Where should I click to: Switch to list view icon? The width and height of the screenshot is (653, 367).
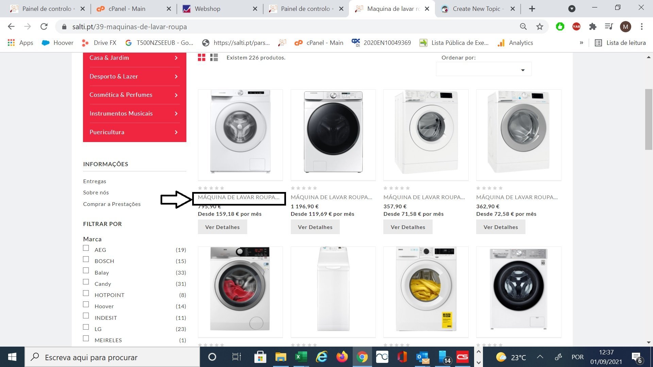[214, 57]
